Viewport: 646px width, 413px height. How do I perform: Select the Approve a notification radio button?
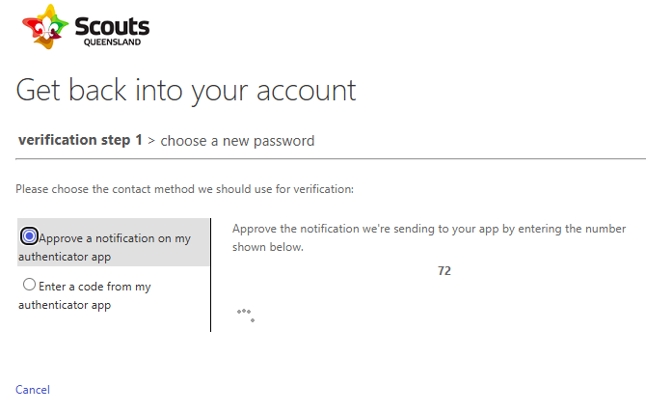click(29, 236)
